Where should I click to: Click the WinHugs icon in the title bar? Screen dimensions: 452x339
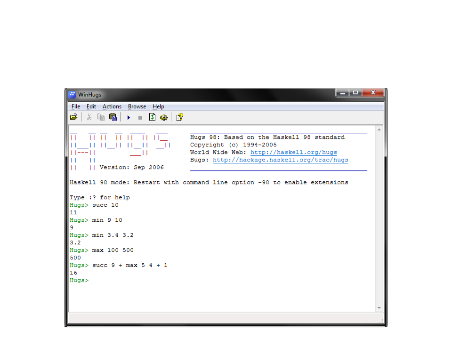pyautogui.click(x=73, y=94)
